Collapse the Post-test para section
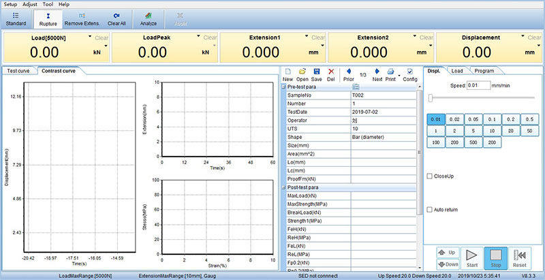 point(284,187)
